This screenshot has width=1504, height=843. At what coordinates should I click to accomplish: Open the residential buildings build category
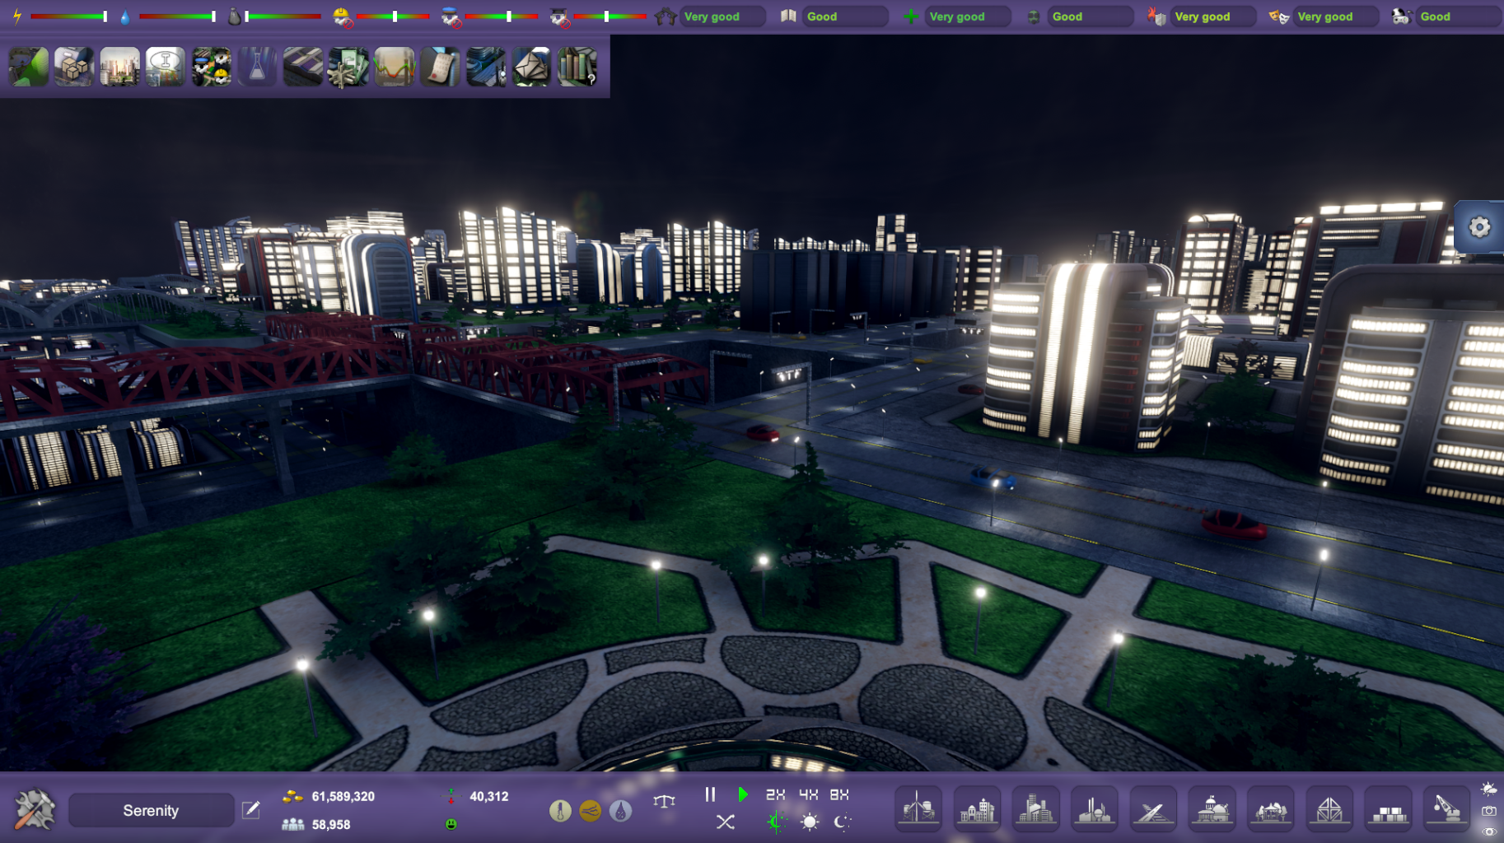coord(977,808)
